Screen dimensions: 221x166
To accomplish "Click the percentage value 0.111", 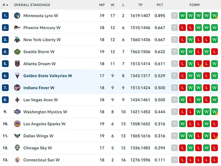I will [160, 160].
